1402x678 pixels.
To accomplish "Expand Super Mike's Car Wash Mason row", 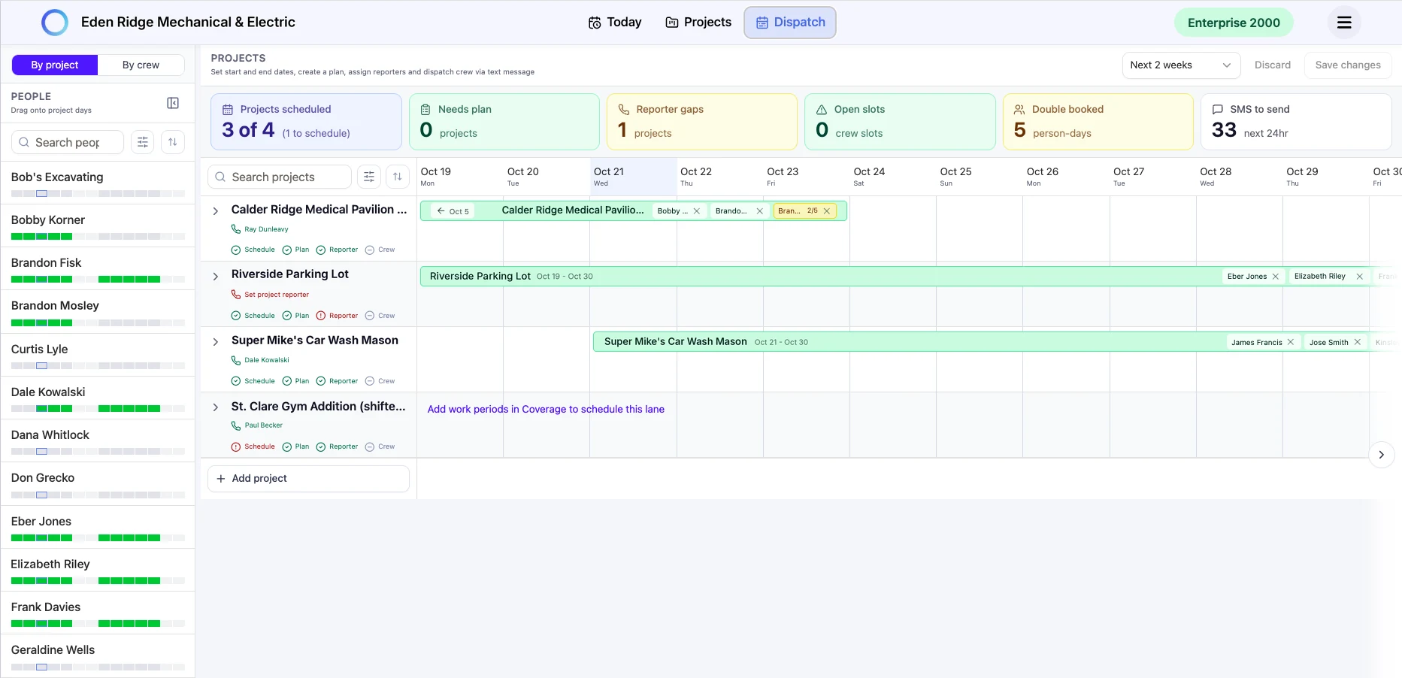I will (x=216, y=342).
